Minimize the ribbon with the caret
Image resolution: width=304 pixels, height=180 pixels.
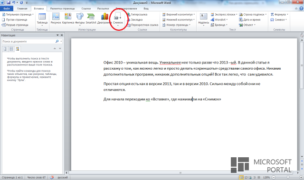click(x=296, y=9)
